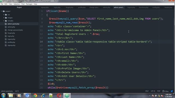Switch to the config.php editor tab
Viewport: 175px width, 98px height.
pos(156,7)
